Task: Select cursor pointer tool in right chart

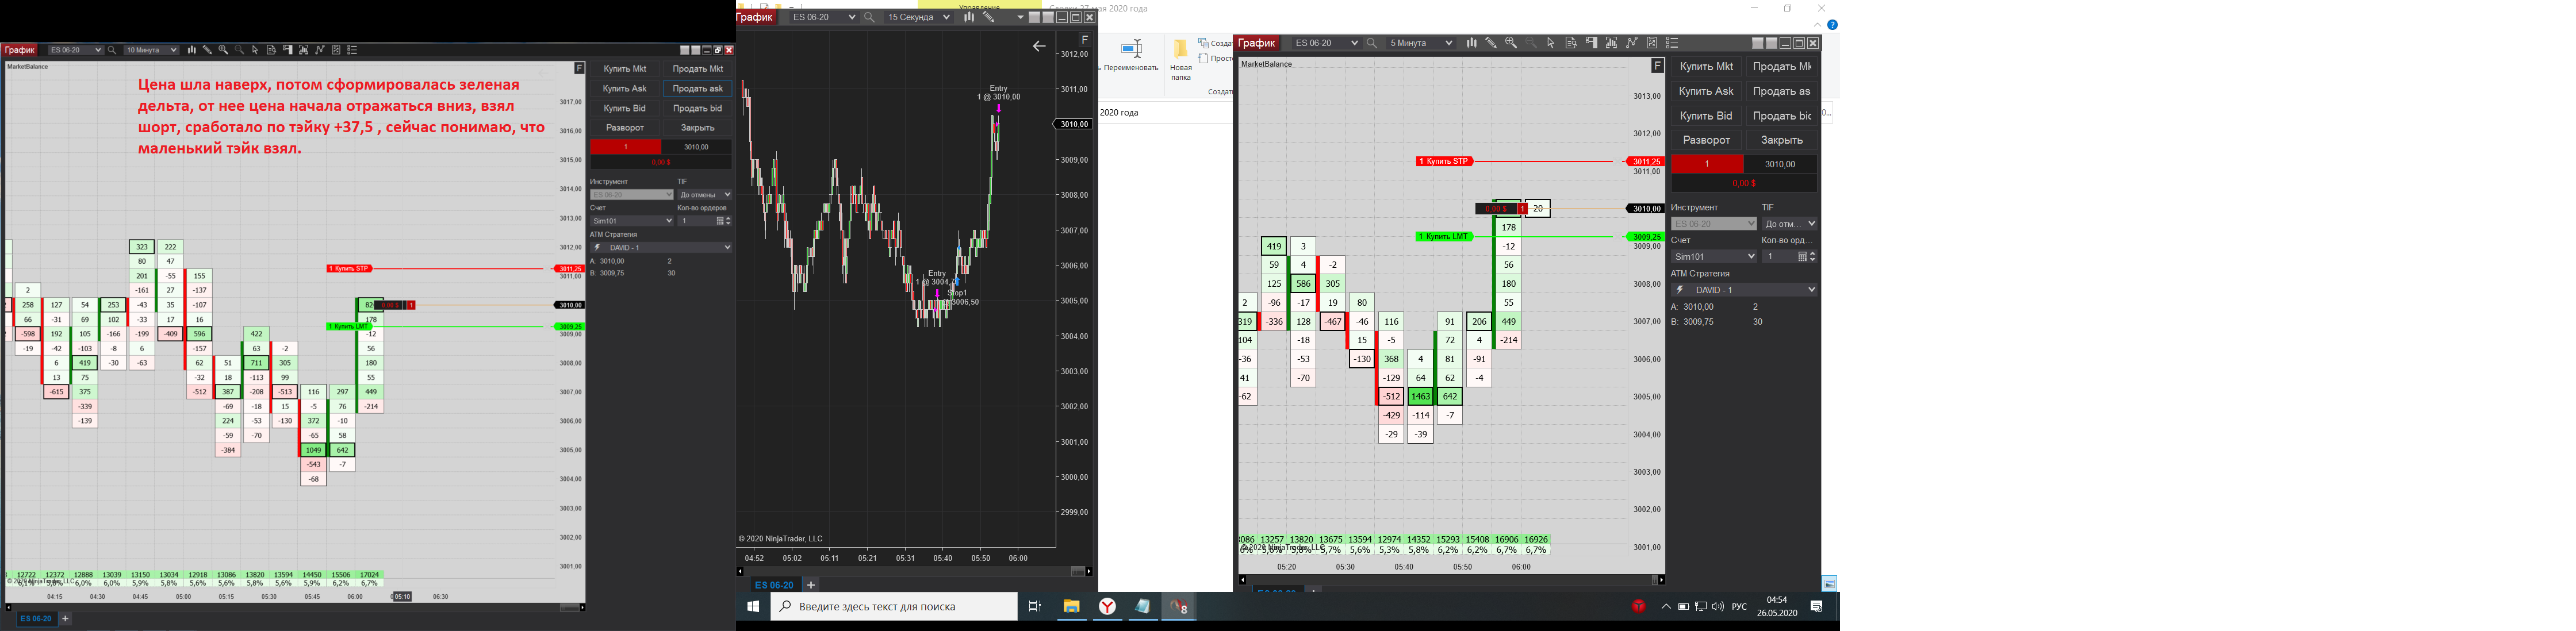Action: click(x=1551, y=43)
